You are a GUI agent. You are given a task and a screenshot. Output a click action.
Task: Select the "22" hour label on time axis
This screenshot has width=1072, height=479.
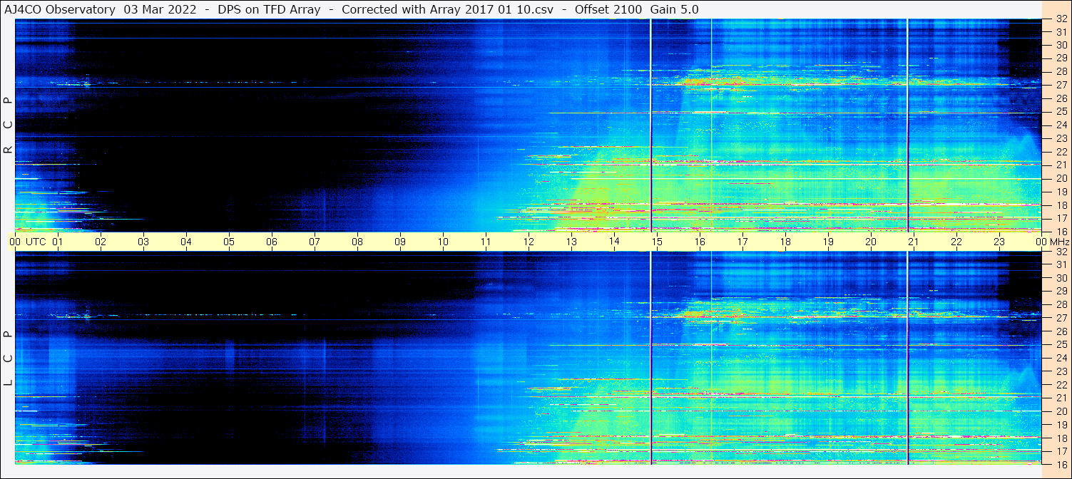click(x=956, y=242)
